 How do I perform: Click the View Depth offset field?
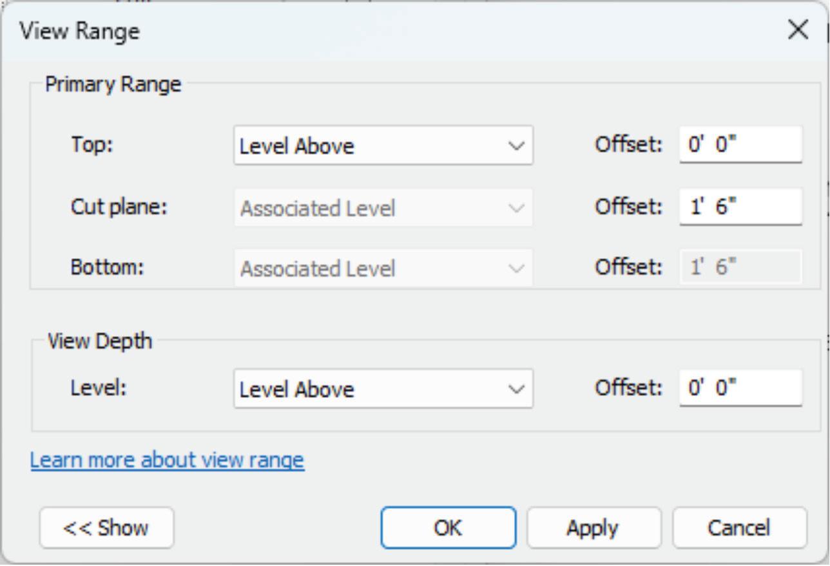(740, 388)
